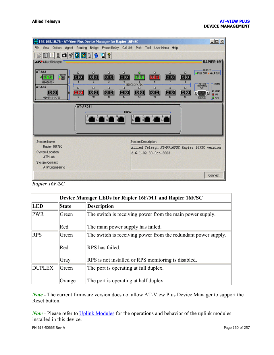Select the green AT-A42 uplink port

48,77
